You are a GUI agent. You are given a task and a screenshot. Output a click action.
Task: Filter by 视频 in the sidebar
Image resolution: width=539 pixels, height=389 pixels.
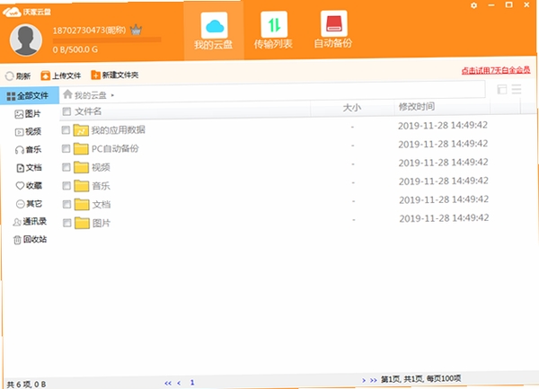pos(28,132)
